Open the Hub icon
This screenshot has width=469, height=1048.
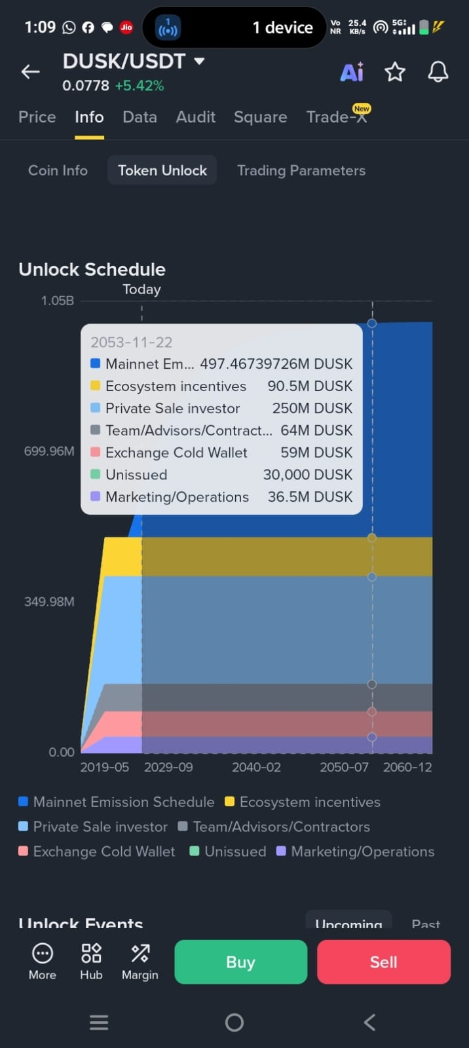coord(91,953)
